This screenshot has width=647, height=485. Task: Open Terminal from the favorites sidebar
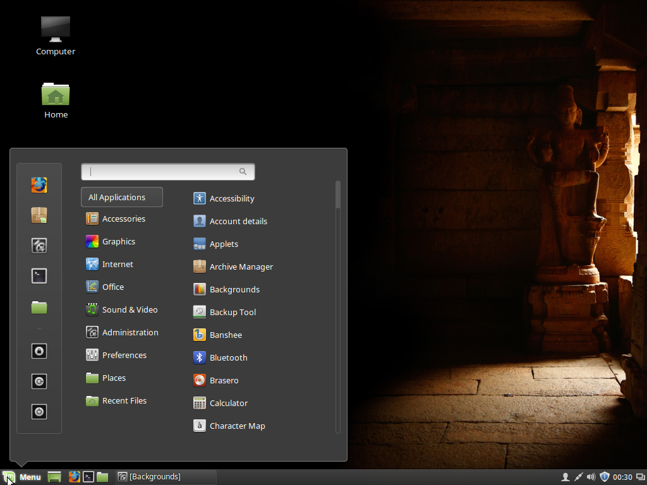coord(39,275)
